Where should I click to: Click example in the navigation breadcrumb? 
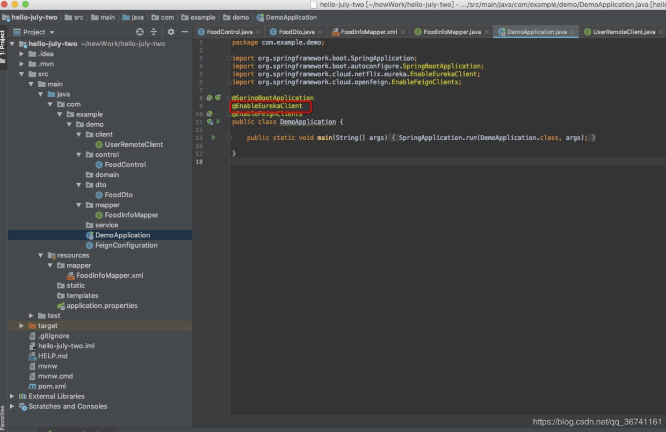pyautogui.click(x=203, y=17)
